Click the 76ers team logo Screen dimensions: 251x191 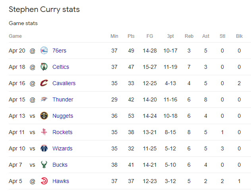coord(44,51)
